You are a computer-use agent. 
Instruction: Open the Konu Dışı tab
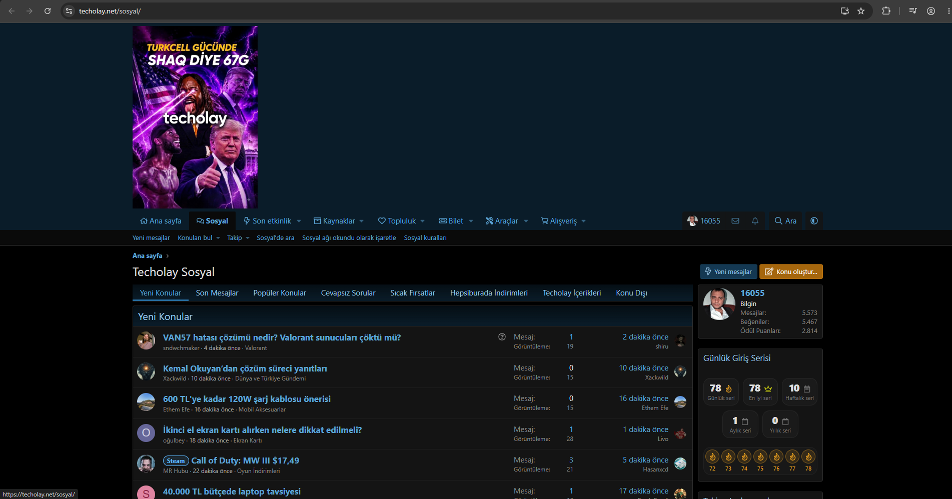coord(631,293)
